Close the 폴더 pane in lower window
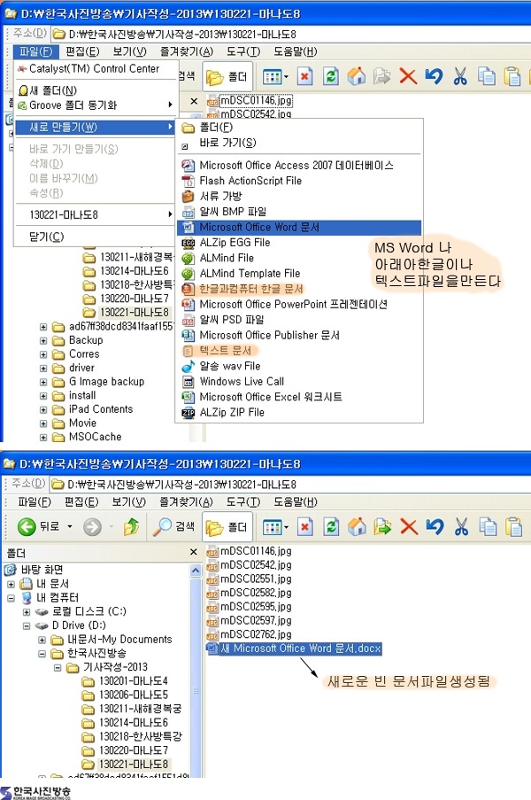Viewport: 531px width, 800px height. 193,552
